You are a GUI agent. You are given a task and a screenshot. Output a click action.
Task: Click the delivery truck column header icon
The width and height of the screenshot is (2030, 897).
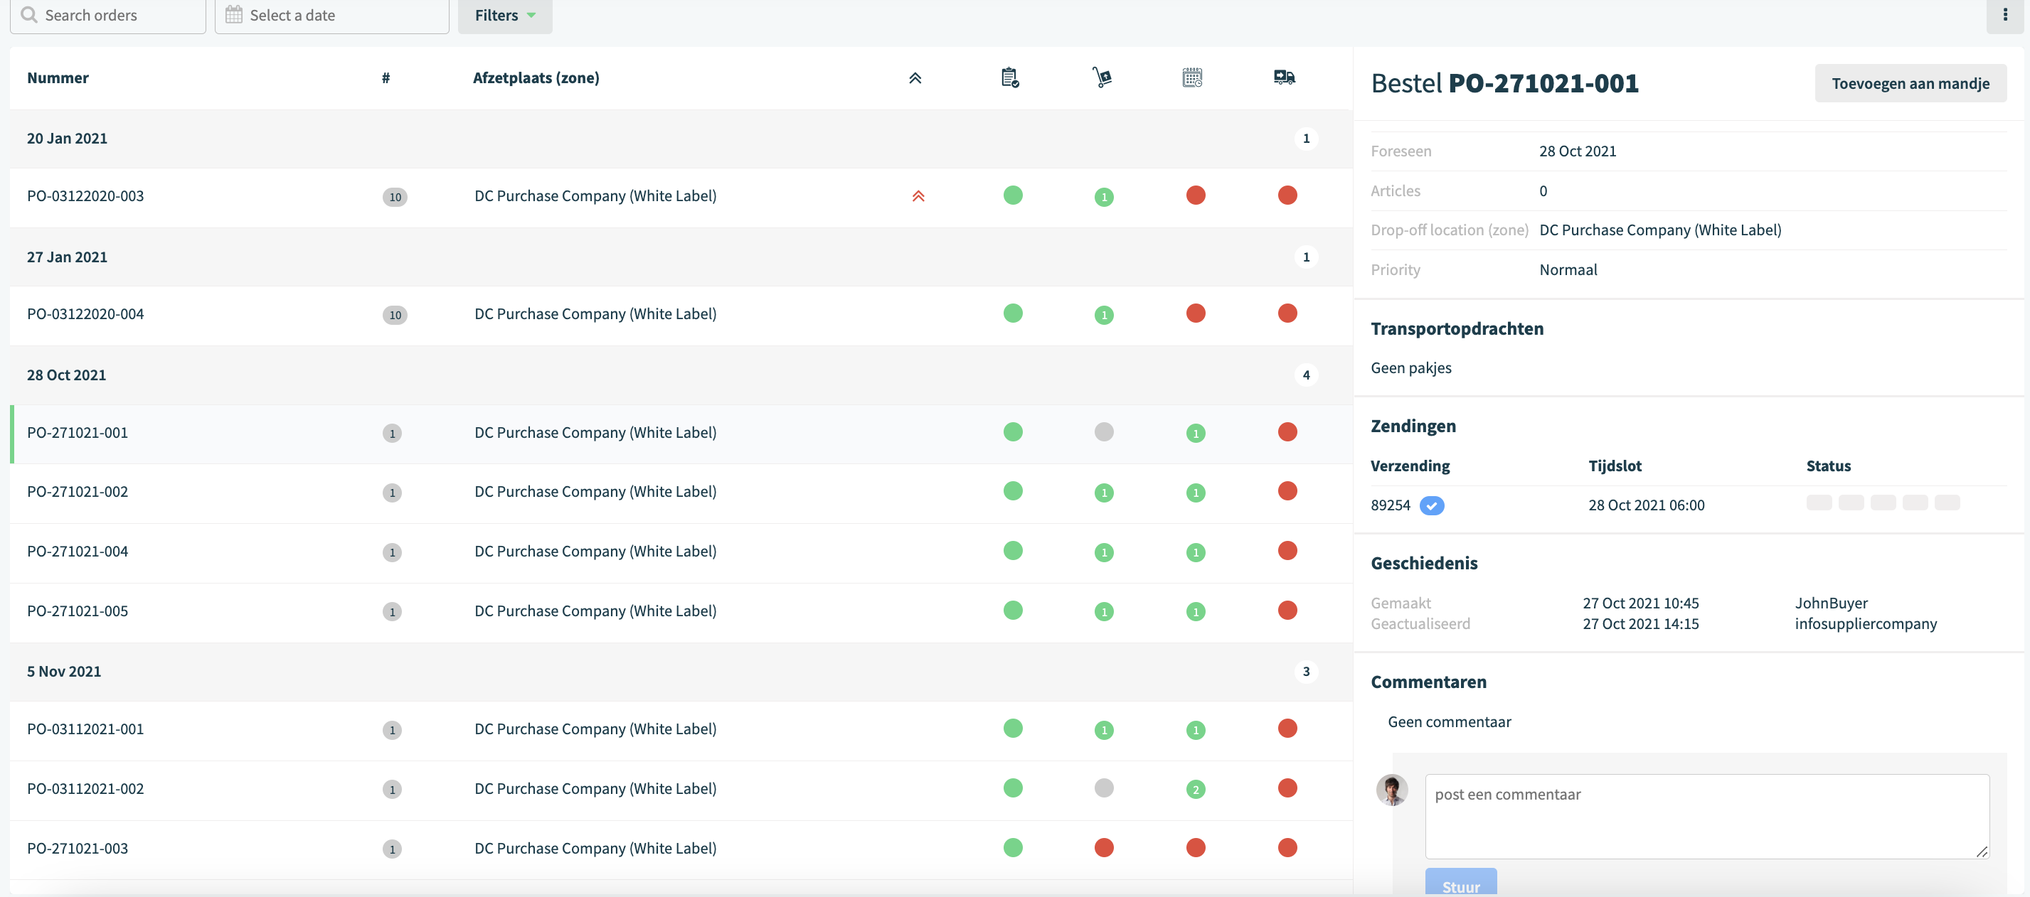(1284, 77)
